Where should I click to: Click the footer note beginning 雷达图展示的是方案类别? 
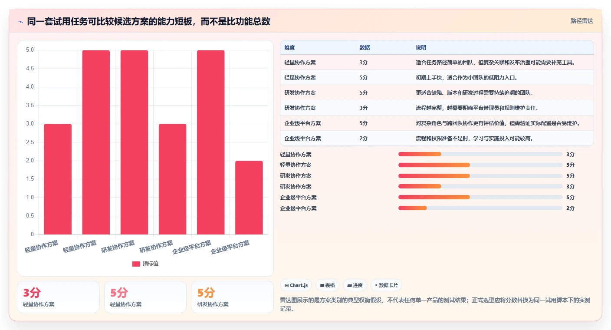click(x=436, y=304)
